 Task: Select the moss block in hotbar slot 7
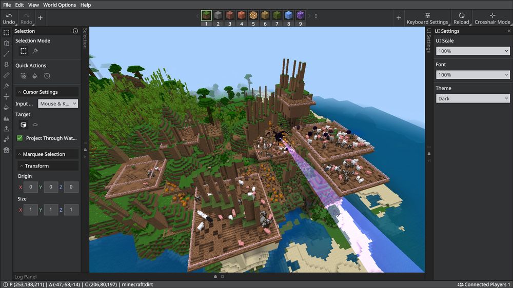pos(277,15)
